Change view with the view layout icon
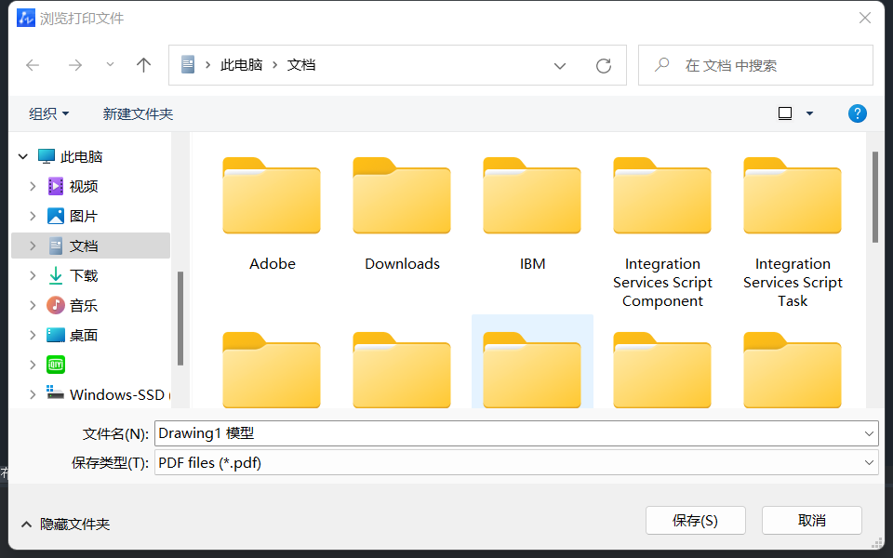 point(785,113)
